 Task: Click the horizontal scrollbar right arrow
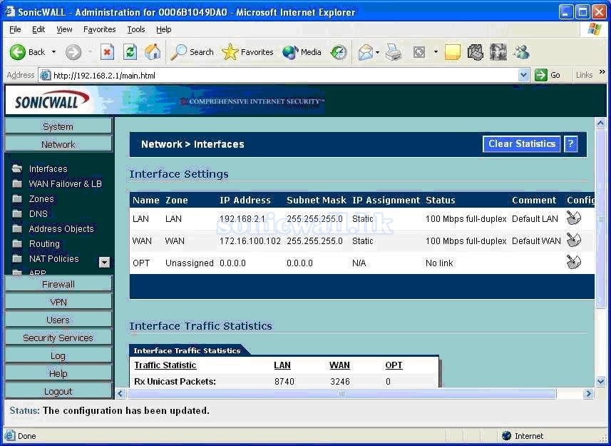[x=587, y=394]
